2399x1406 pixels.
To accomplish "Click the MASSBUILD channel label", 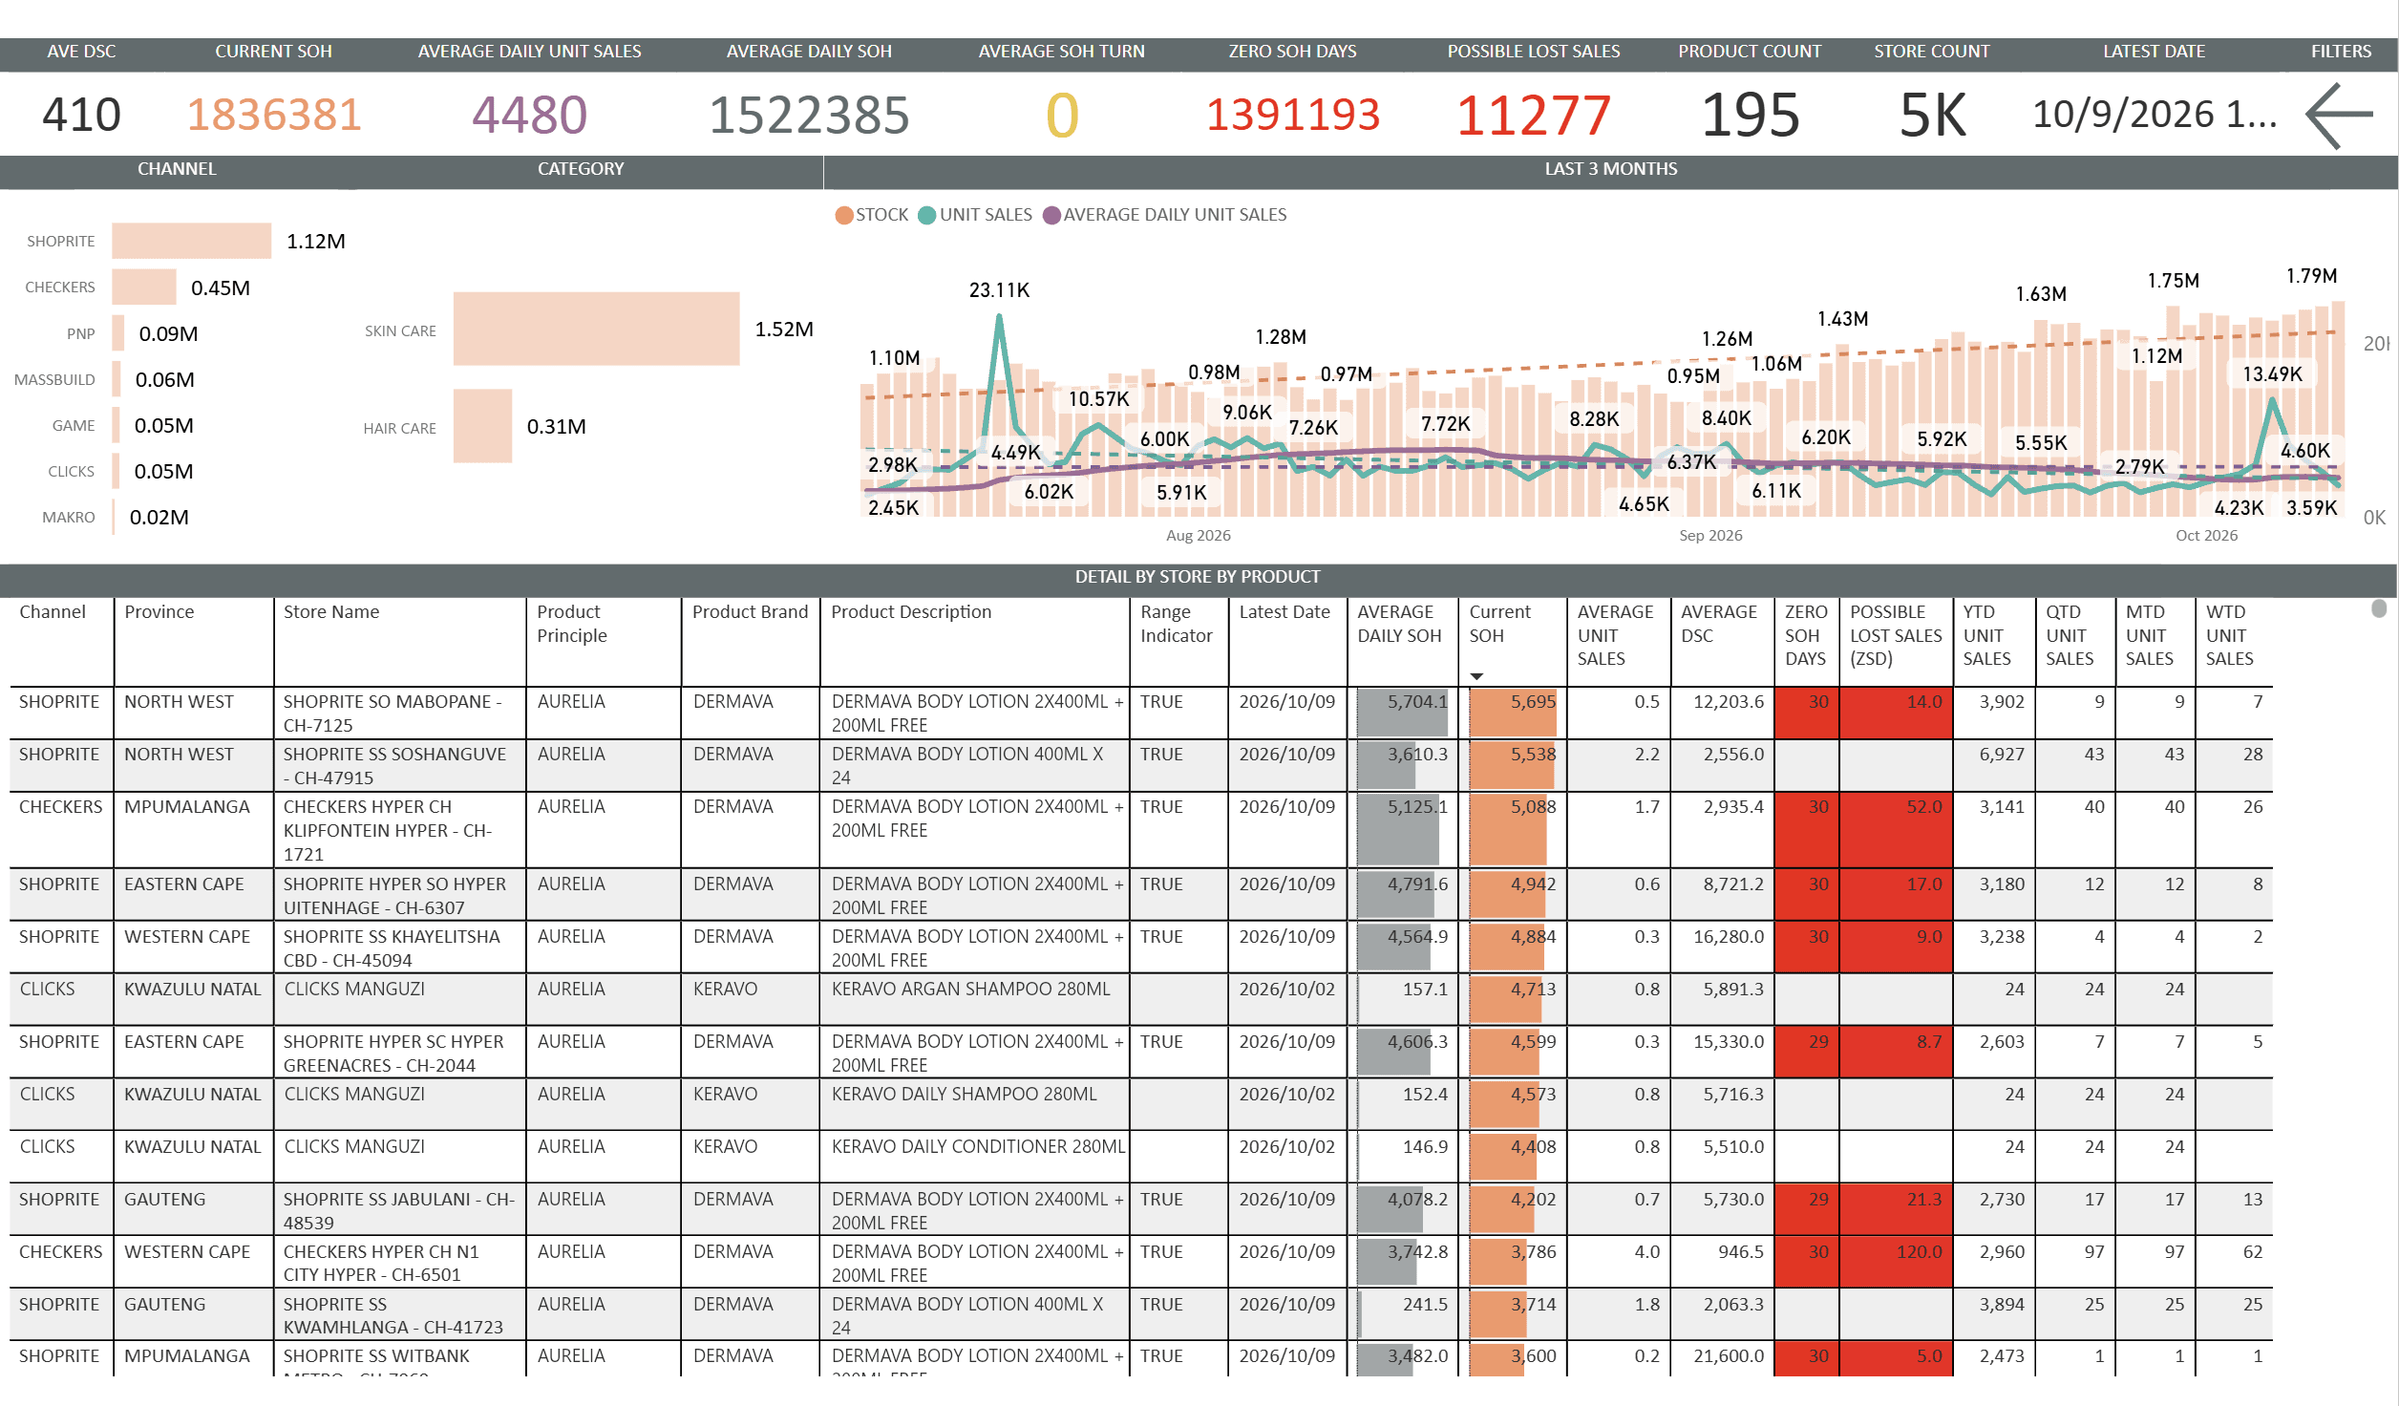I will tap(54, 380).
